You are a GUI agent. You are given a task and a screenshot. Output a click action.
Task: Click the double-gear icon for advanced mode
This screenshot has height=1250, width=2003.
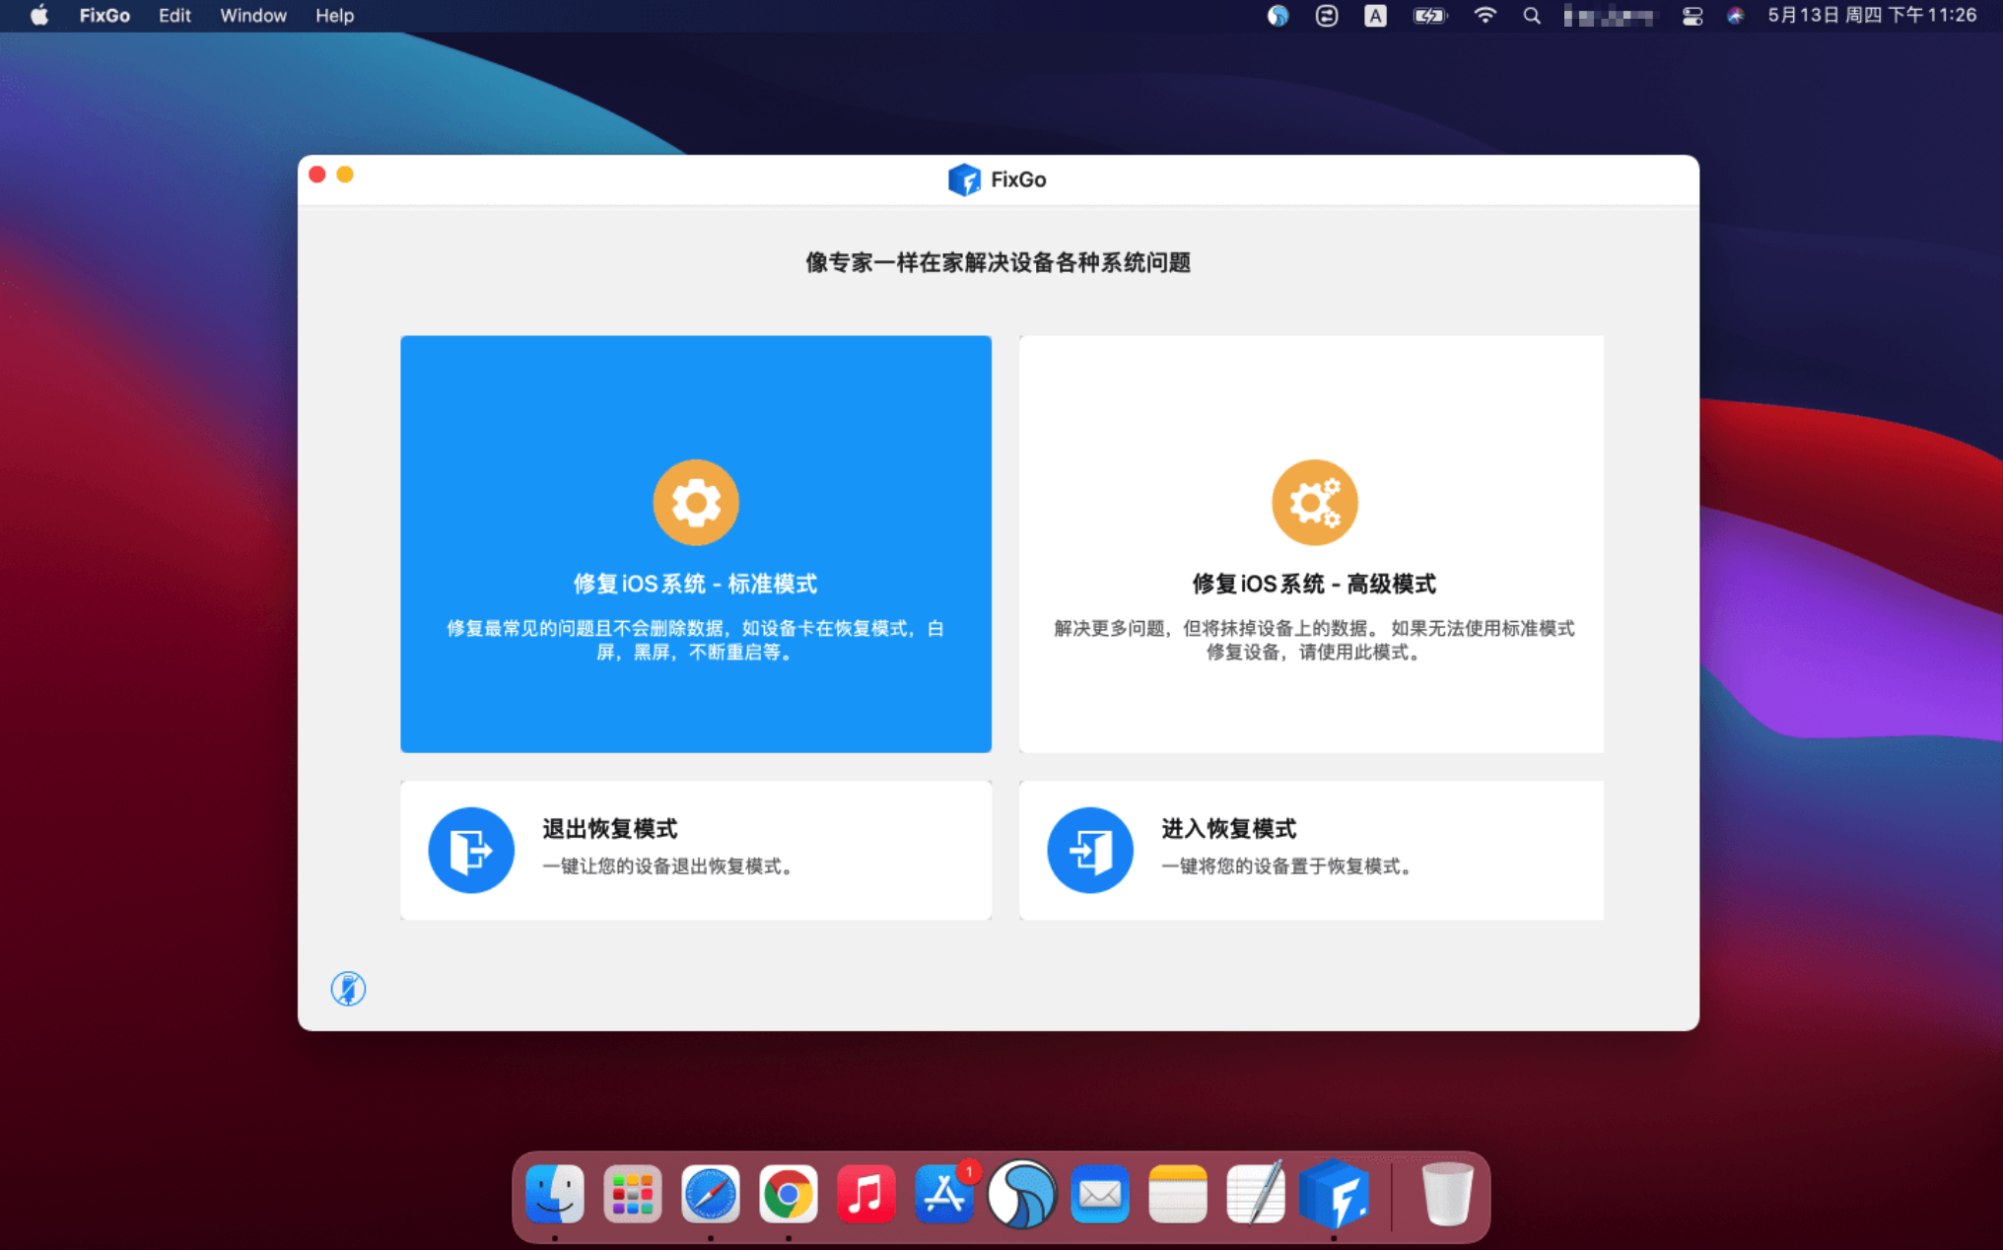click(1313, 502)
